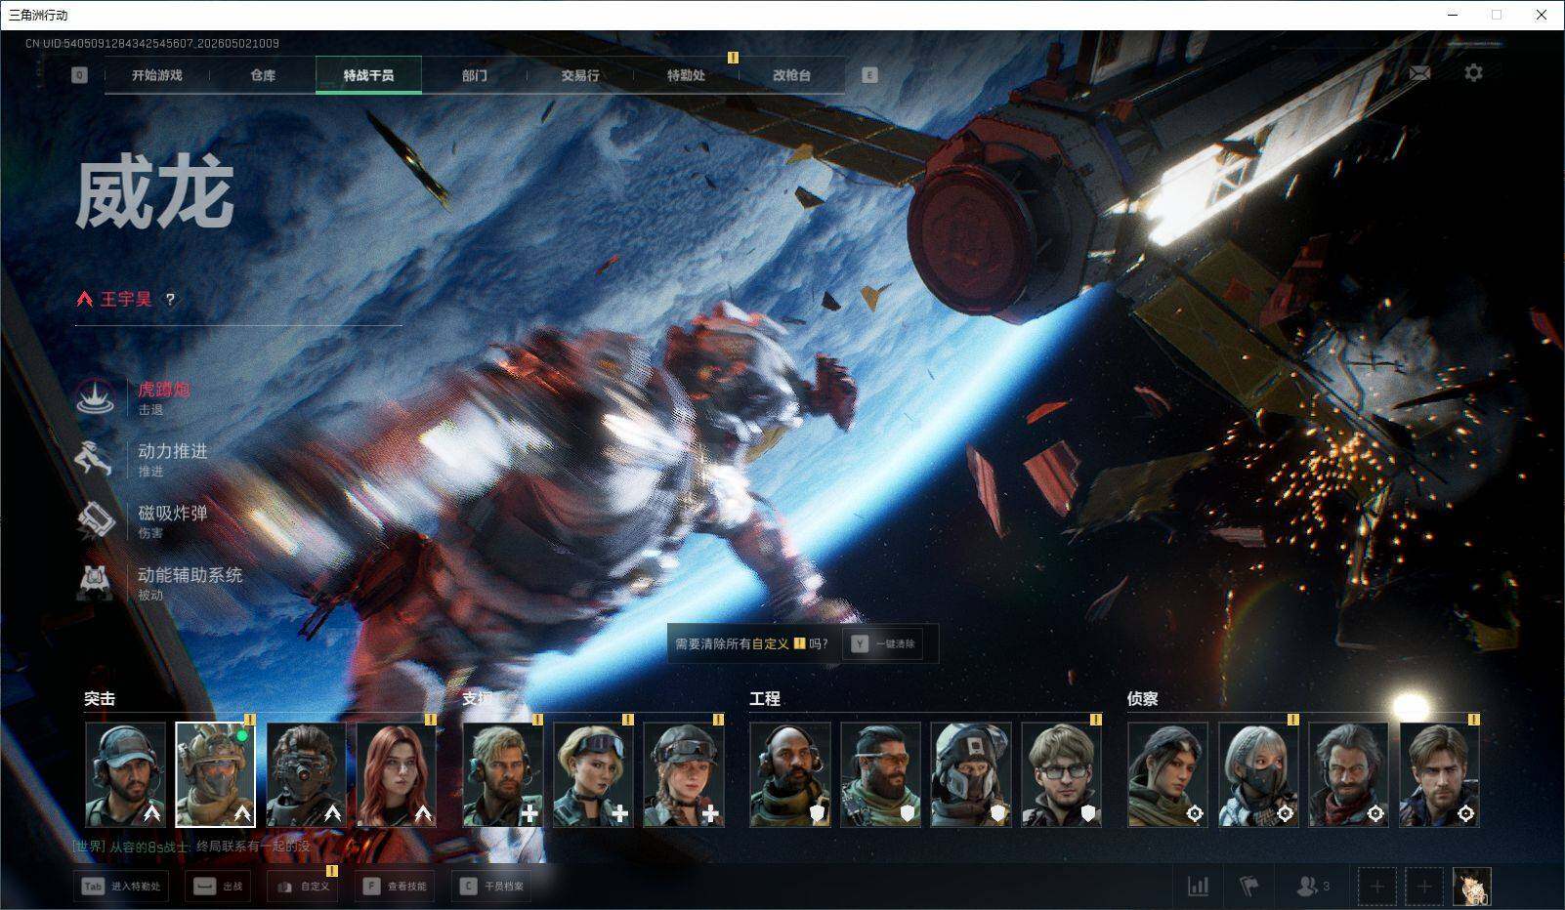Open the flag icon in bottom bar
This screenshot has height=910, width=1565.
tap(1249, 887)
